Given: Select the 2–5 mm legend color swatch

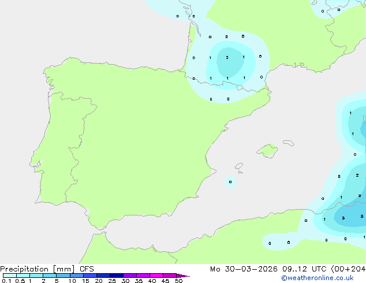Looking at the screenshot, I should (x=50, y=275).
